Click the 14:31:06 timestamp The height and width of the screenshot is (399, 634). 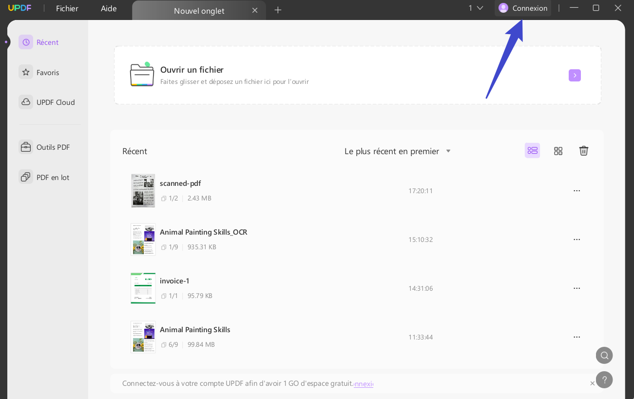pyautogui.click(x=421, y=288)
